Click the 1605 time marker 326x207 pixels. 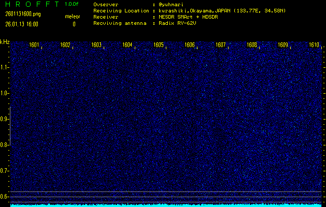pos(159,45)
